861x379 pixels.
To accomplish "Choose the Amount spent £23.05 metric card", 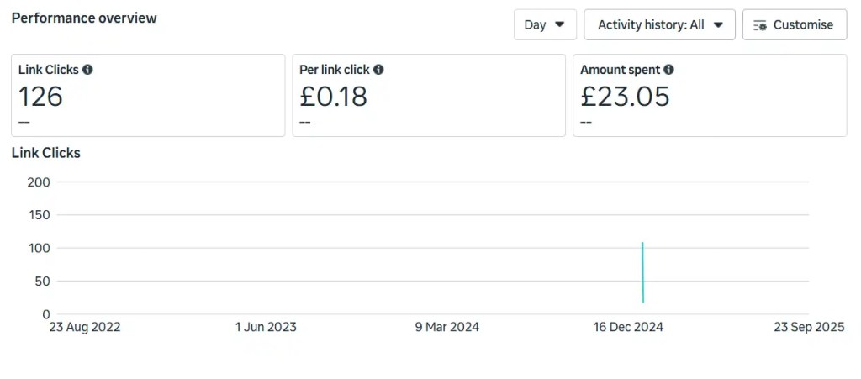I will [710, 95].
